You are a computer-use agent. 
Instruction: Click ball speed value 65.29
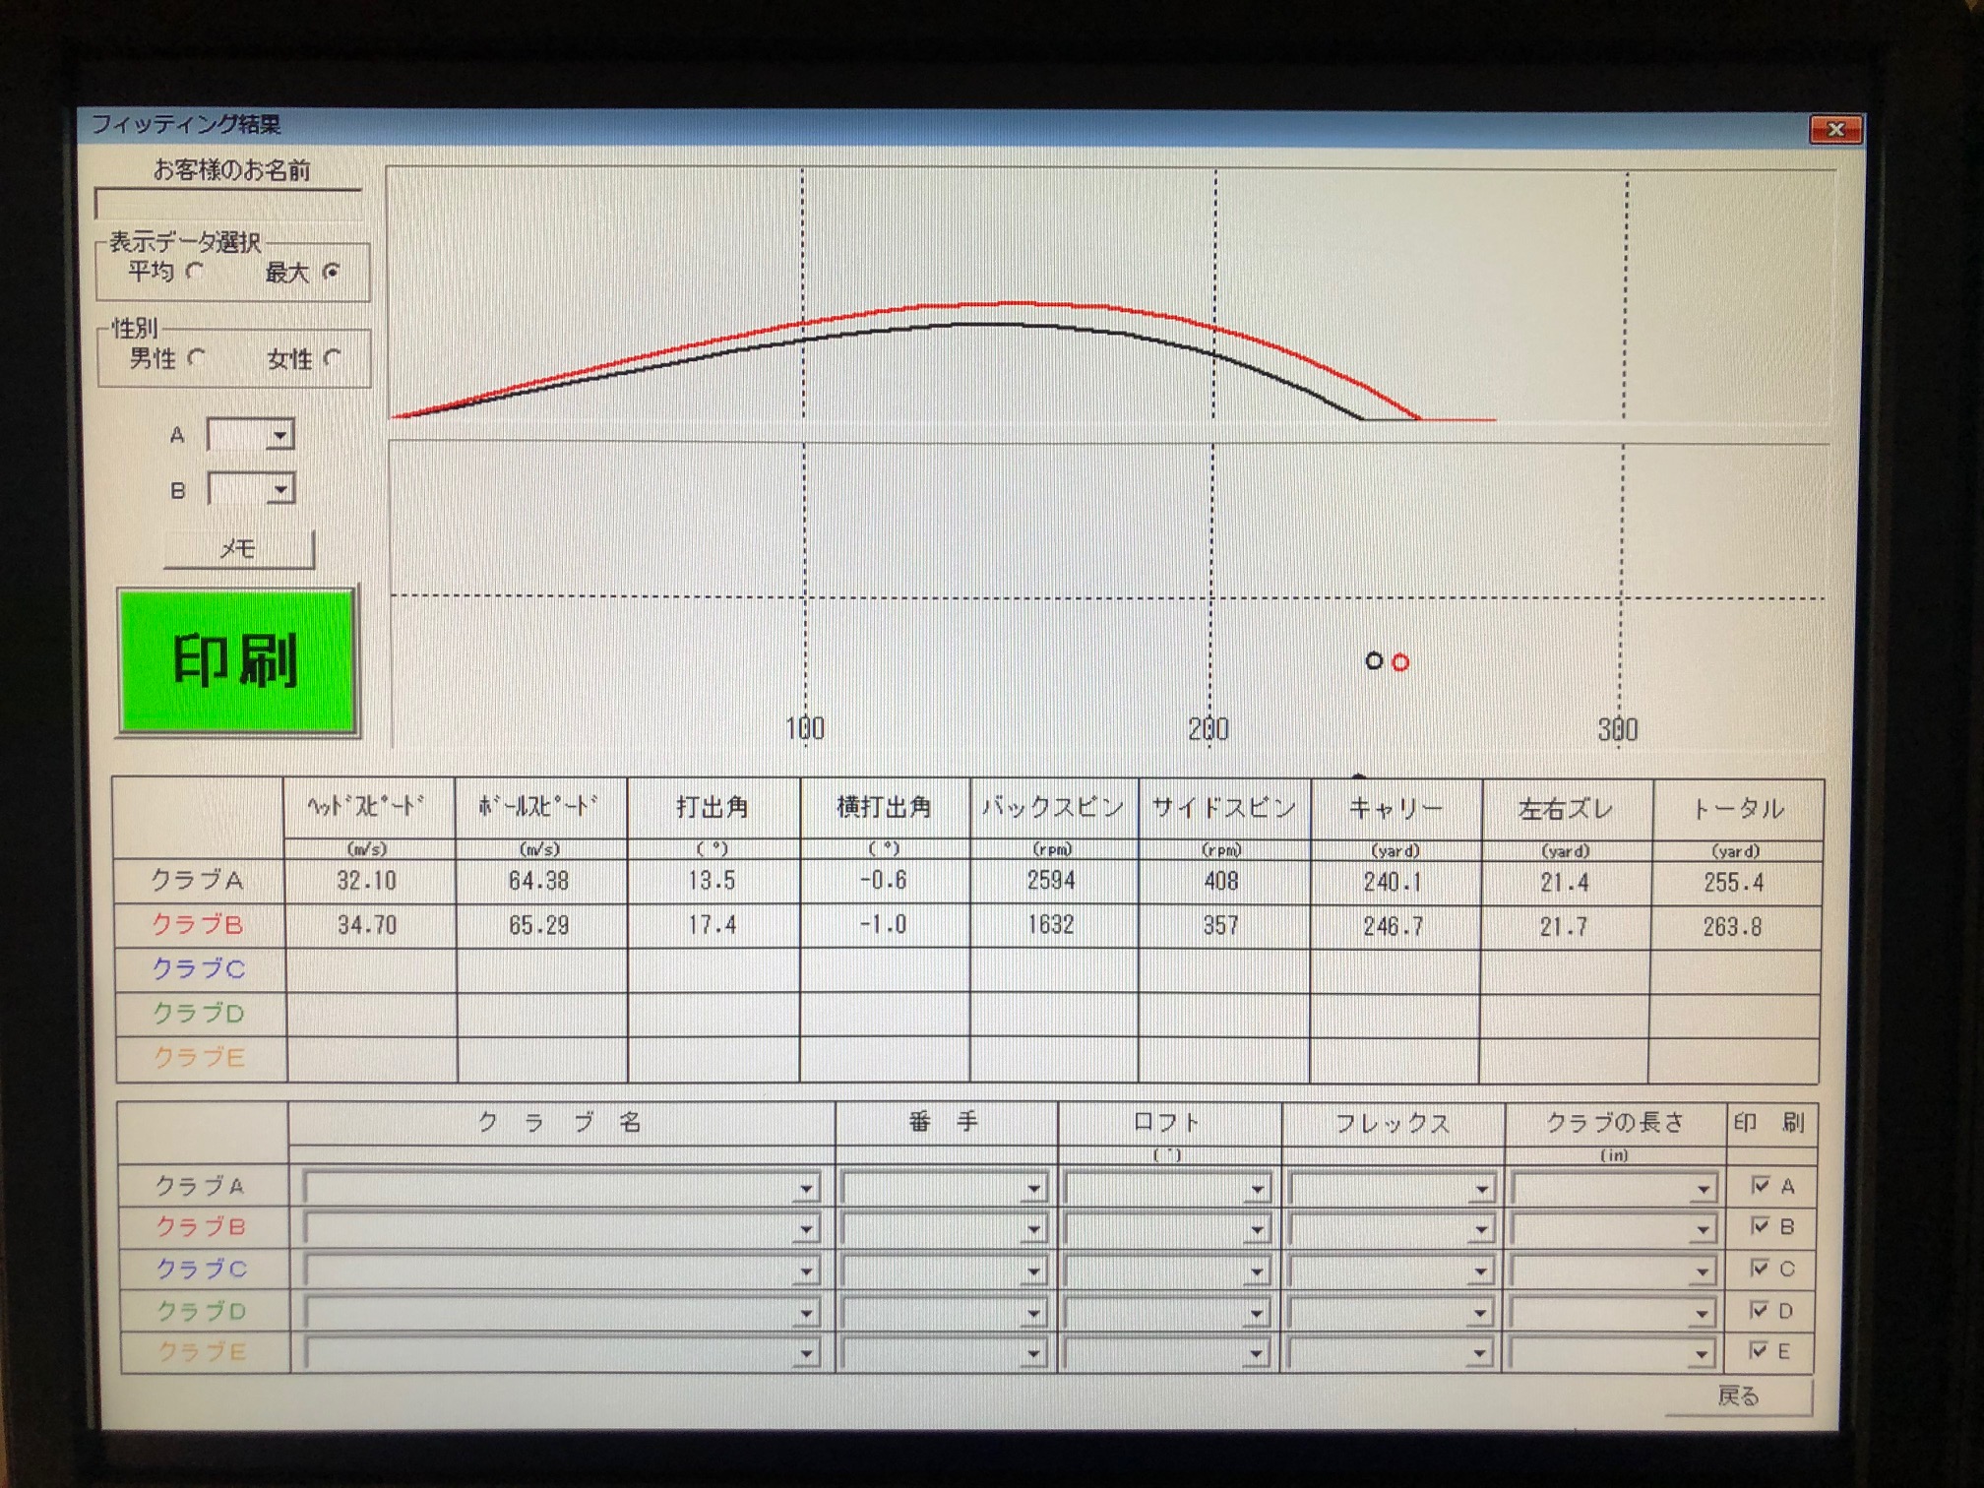coord(538,925)
